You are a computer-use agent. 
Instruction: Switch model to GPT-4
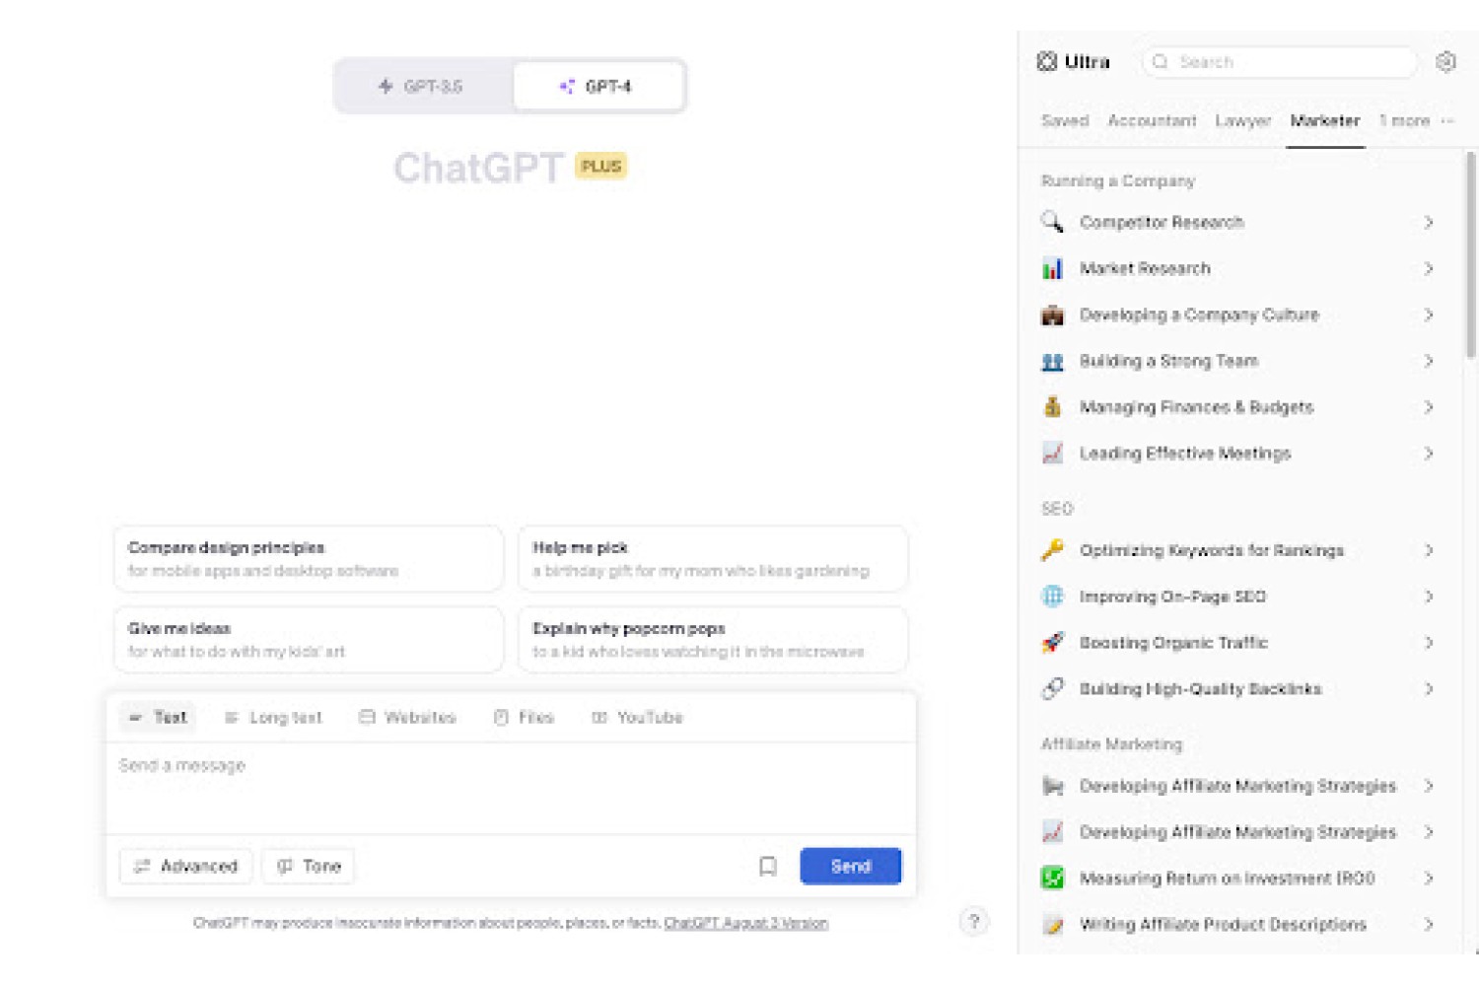(598, 87)
